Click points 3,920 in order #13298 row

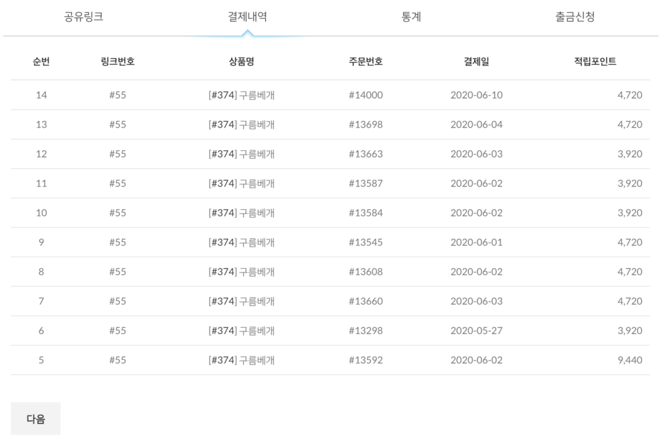(x=630, y=331)
